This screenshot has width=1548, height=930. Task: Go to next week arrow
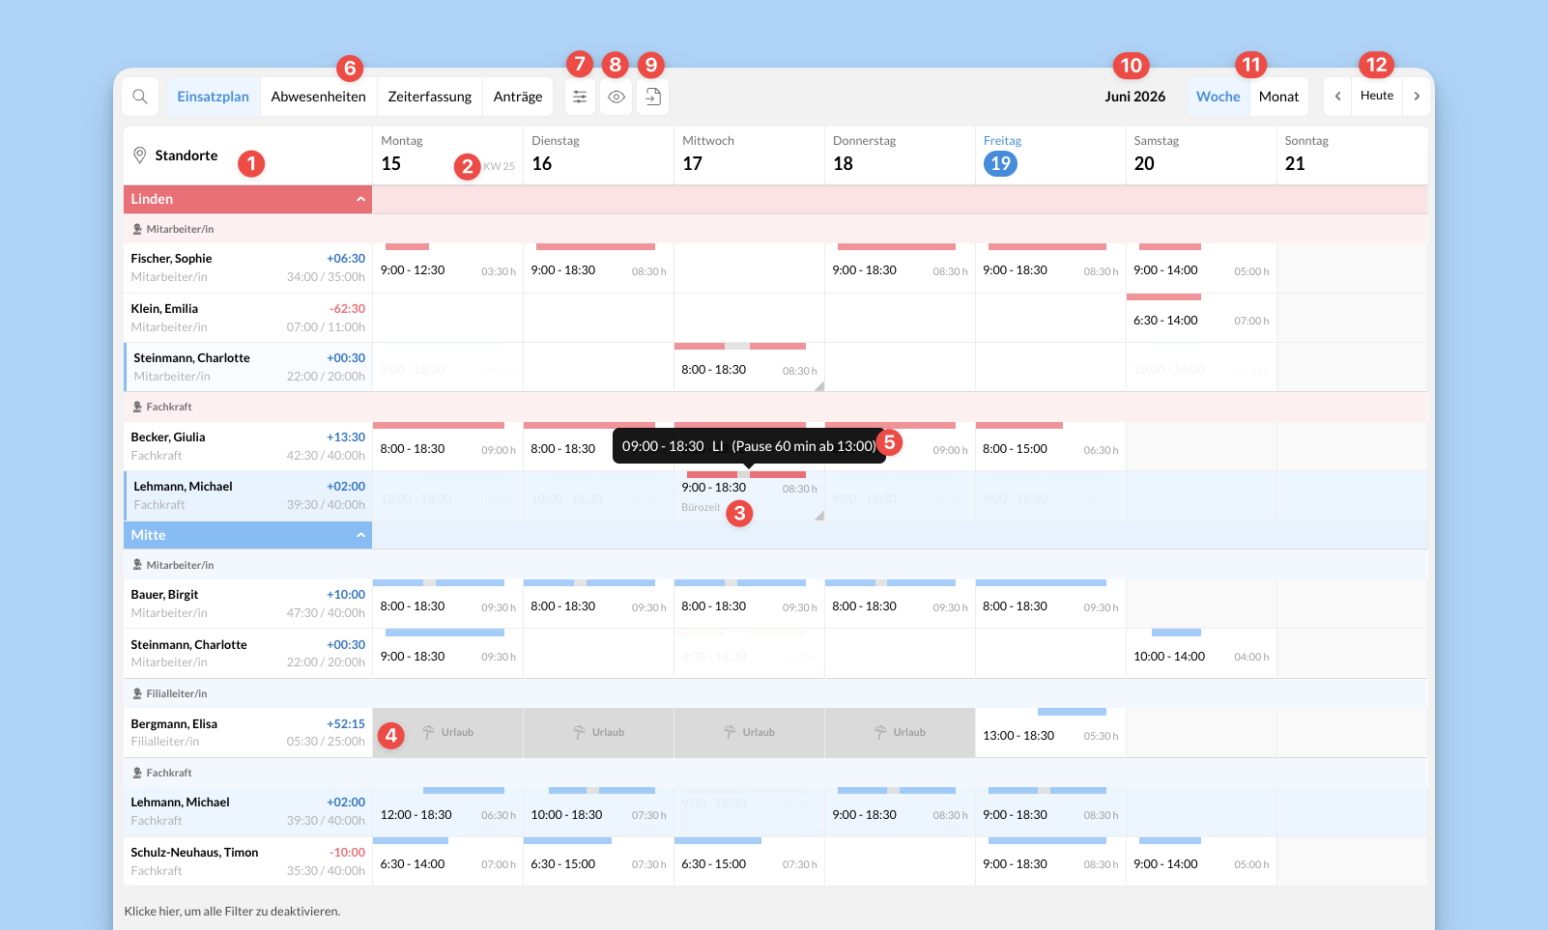click(1417, 97)
